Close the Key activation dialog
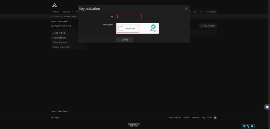This screenshot has width=270, height=129. coord(186,9)
